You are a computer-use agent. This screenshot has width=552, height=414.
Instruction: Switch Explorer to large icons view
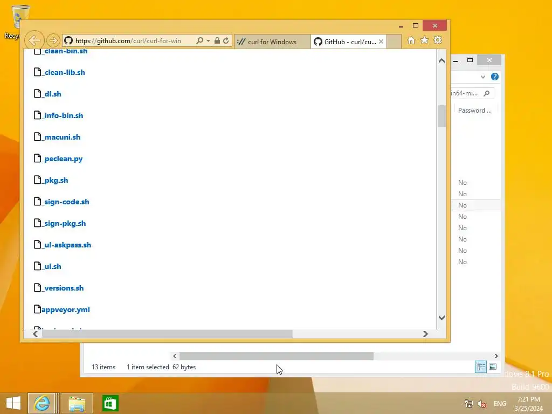coord(493,367)
